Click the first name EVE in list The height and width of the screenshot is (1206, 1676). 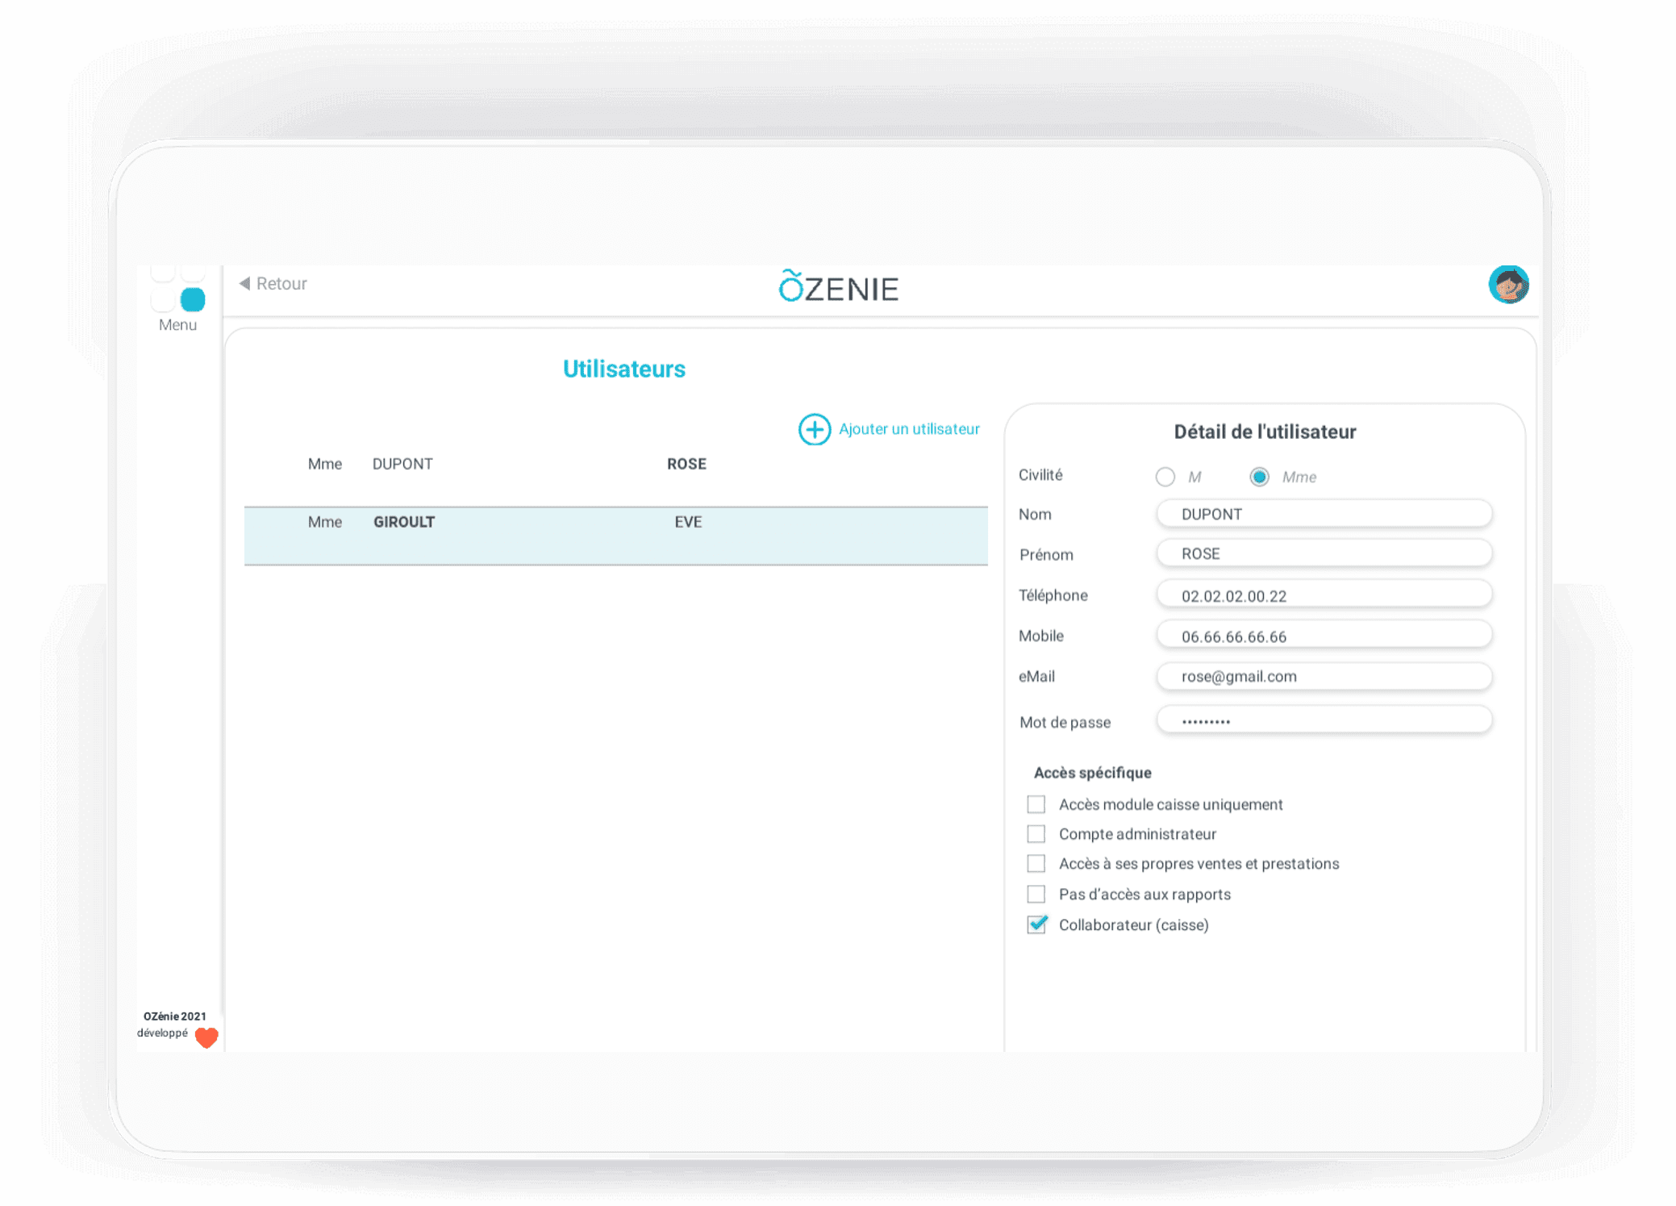pos(688,522)
